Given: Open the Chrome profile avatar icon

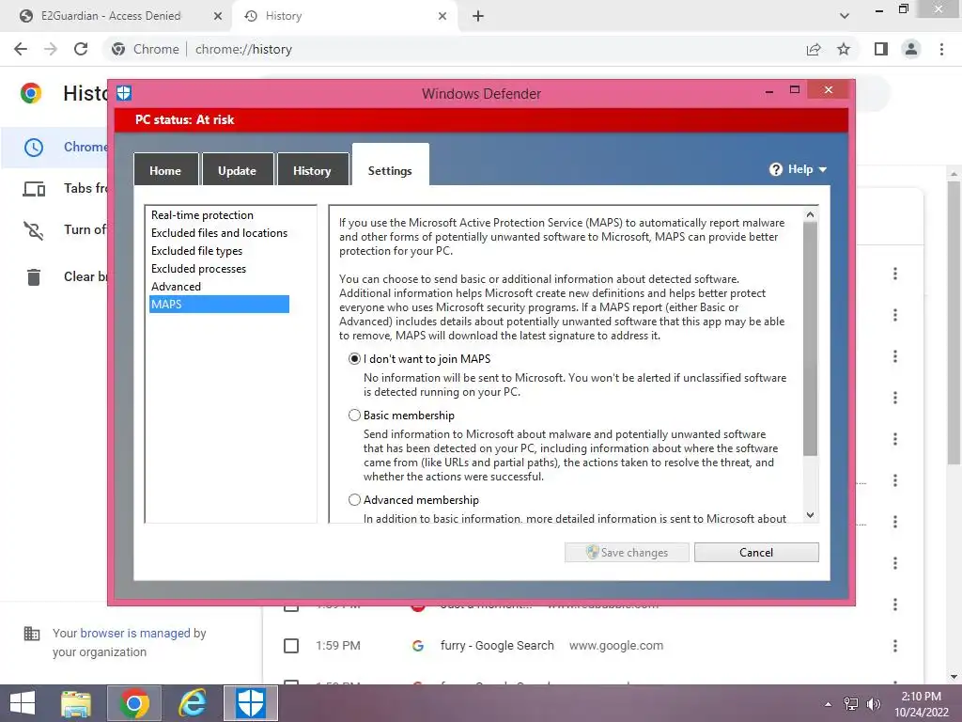Looking at the screenshot, I should (x=911, y=49).
